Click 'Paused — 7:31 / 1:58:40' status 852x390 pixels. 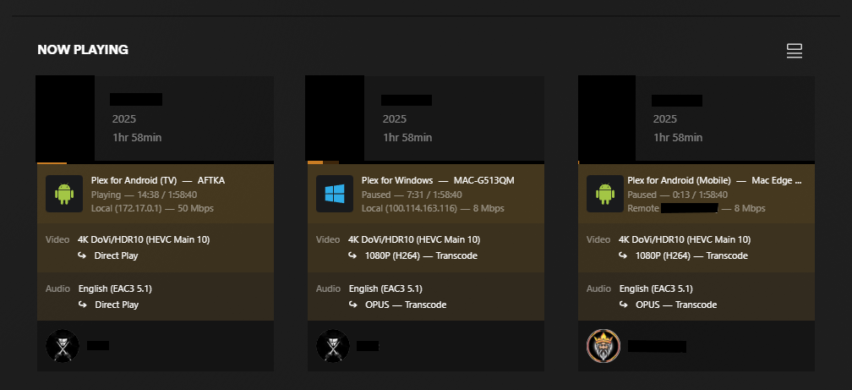tap(412, 195)
